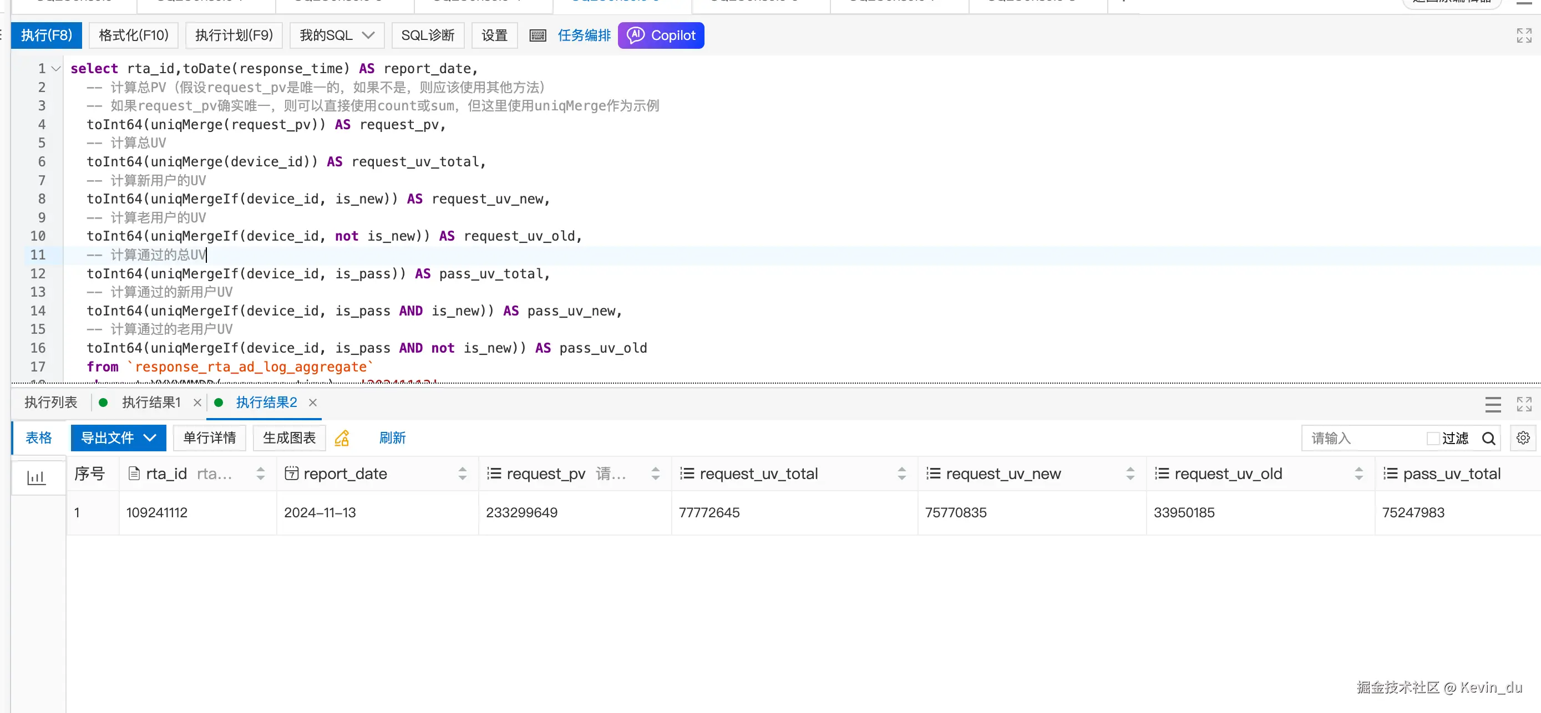
Task: Expand the SQL editor to fullscreen
Action: click(x=1523, y=35)
